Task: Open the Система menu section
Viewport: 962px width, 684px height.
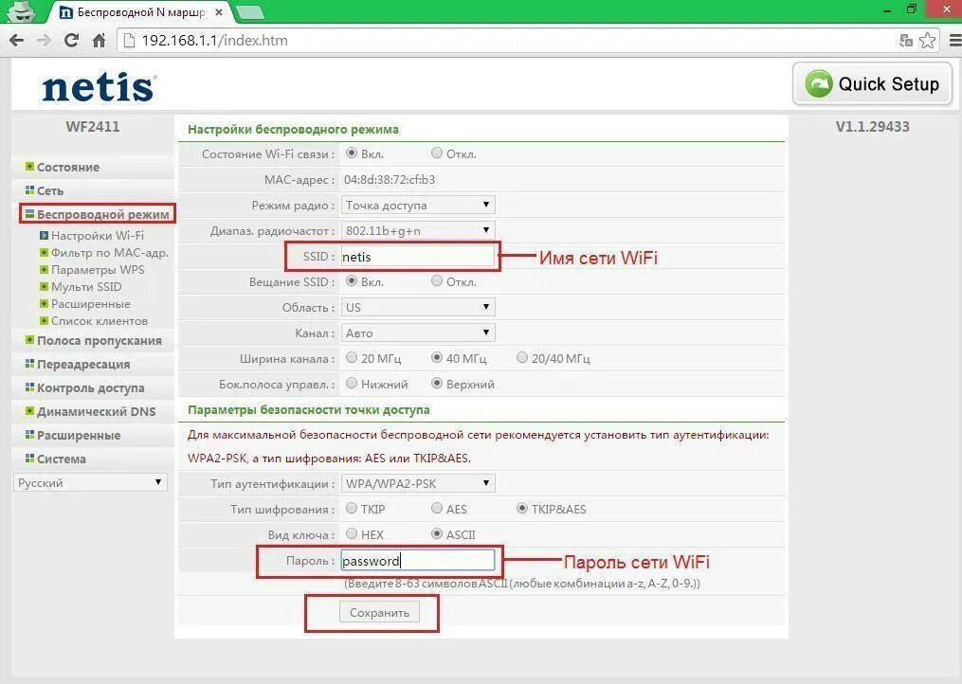Action: pos(61,459)
